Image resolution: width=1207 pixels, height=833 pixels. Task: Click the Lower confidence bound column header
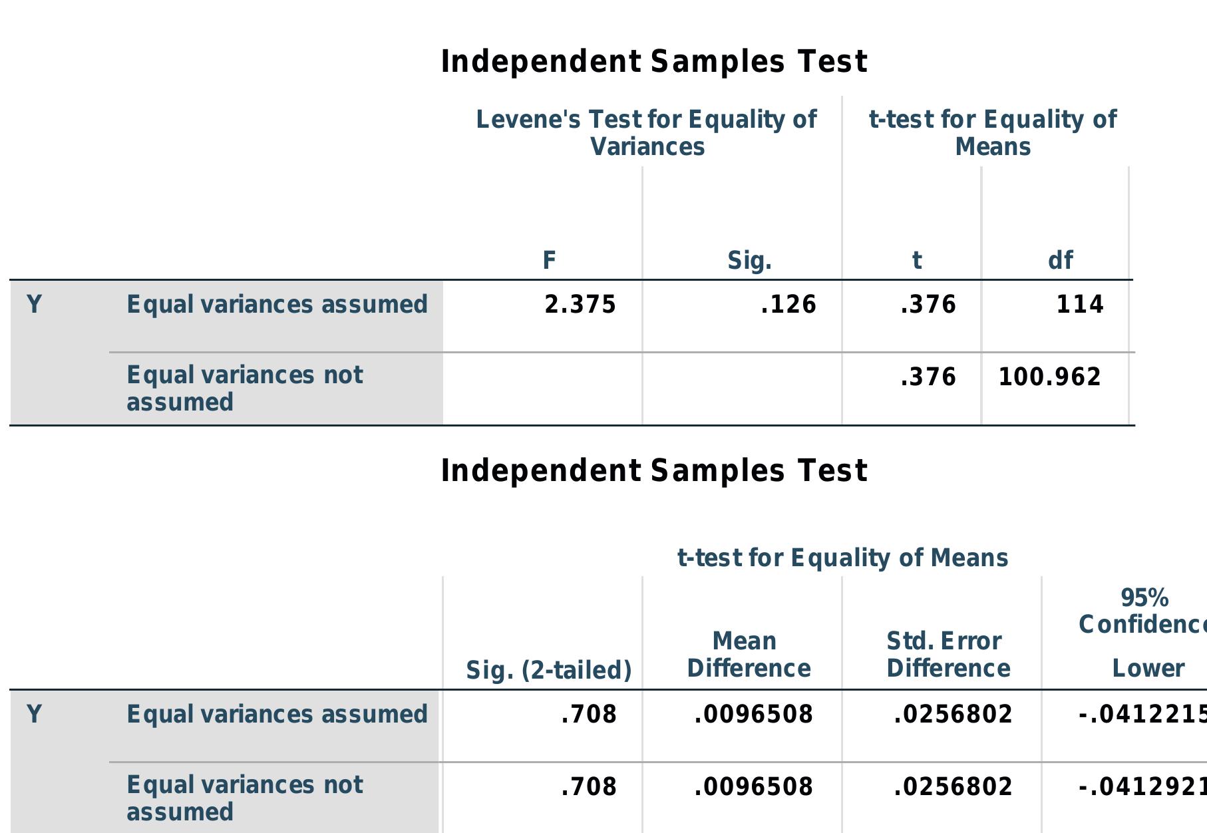[1148, 668]
